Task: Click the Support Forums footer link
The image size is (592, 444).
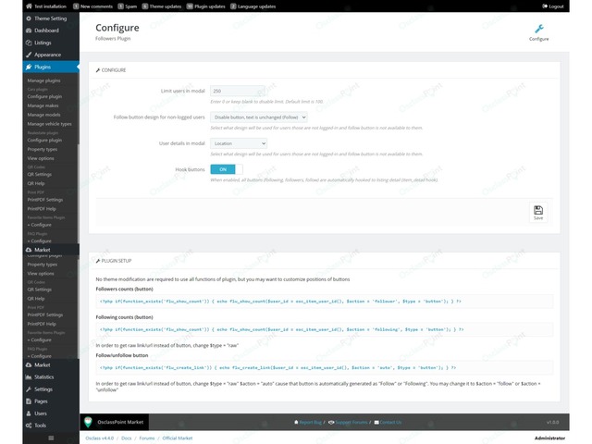Action: pos(348,422)
